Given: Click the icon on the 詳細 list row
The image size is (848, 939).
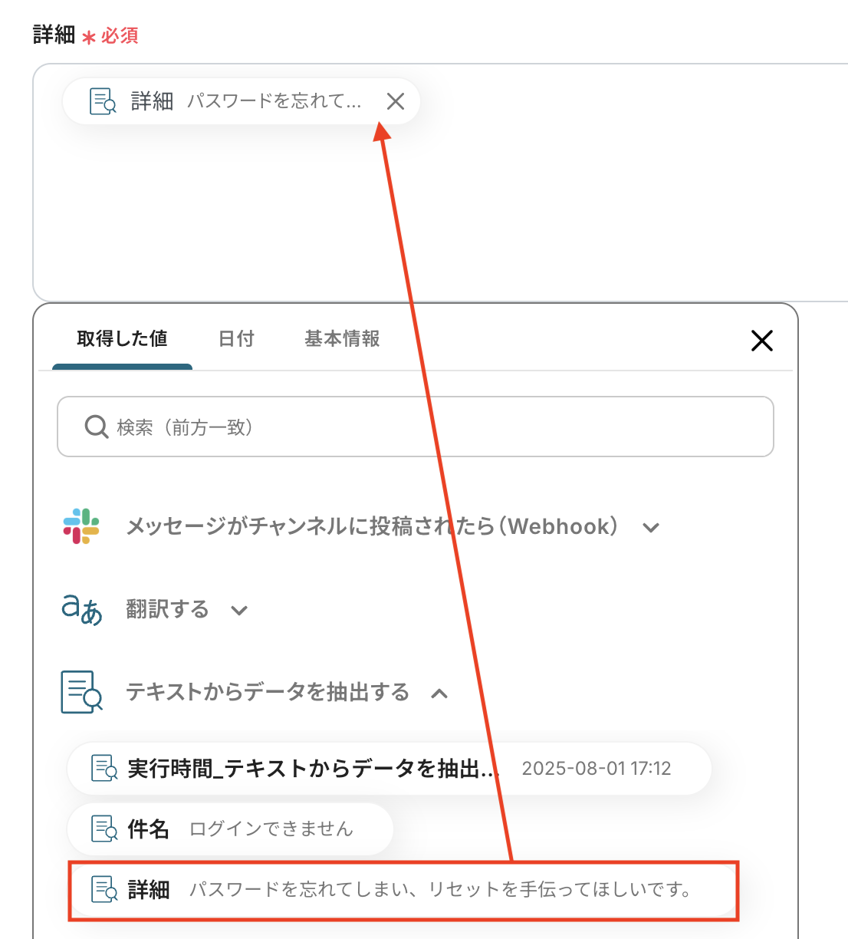Looking at the screenshot, I should click(104, 889).
